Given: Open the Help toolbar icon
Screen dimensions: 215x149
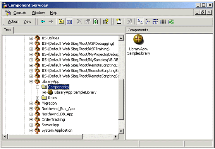Looking at the screenshot, I should point(106,22).
